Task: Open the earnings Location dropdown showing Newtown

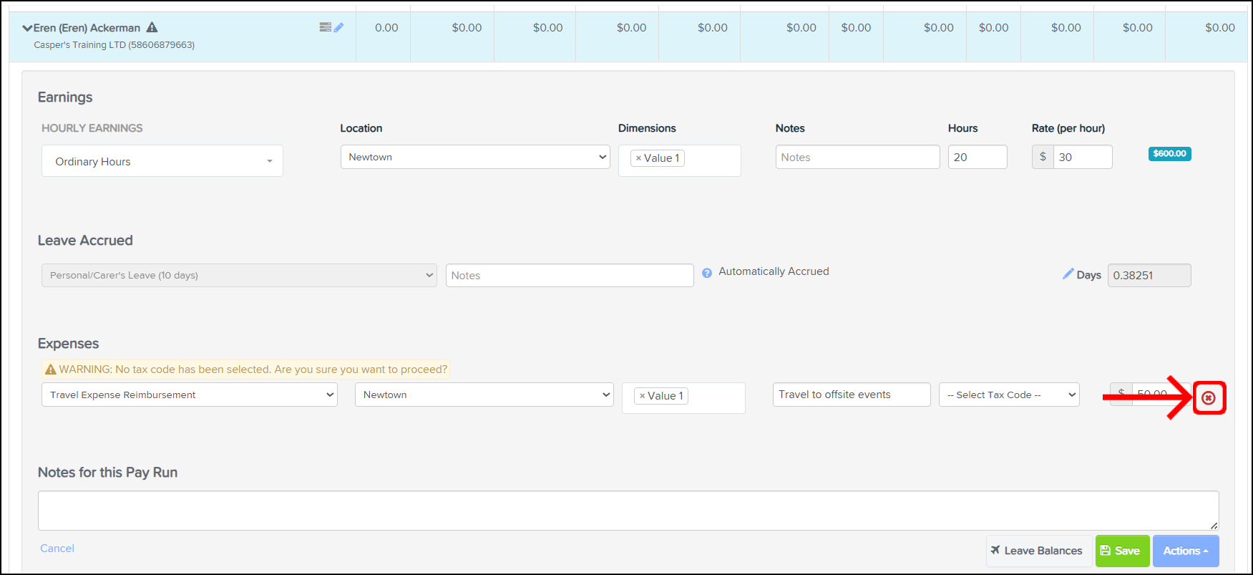Action: [x=474, y=157]
